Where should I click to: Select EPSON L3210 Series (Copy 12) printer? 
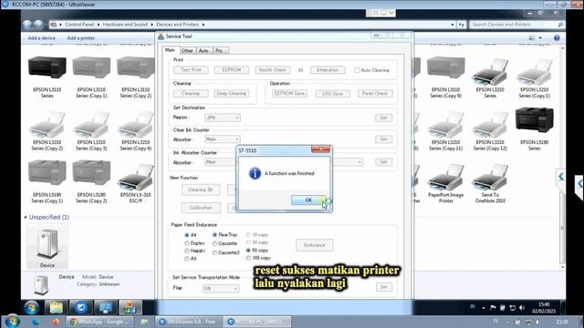click(x=490, y=125)
